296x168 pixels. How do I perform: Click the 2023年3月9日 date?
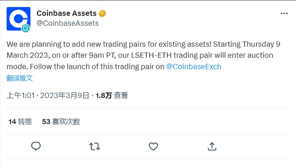[64, 96]
